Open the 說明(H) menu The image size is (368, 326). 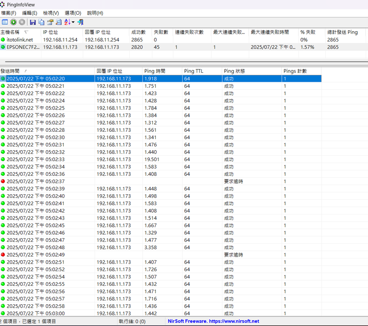(95, 13)
